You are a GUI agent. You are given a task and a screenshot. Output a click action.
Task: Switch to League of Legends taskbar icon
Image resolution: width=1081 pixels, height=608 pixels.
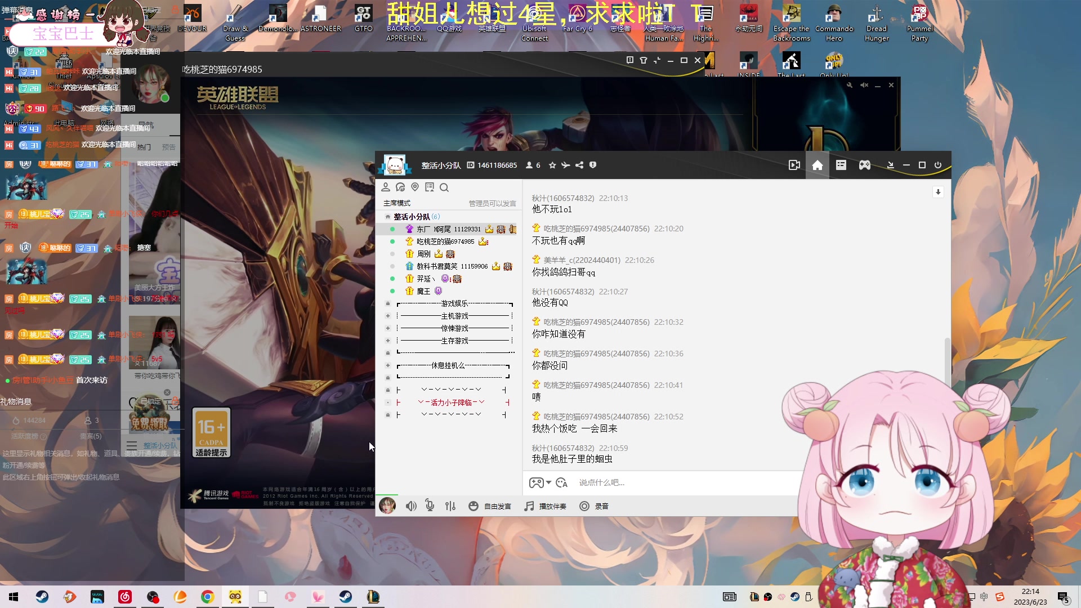click(x=373, y=597)
